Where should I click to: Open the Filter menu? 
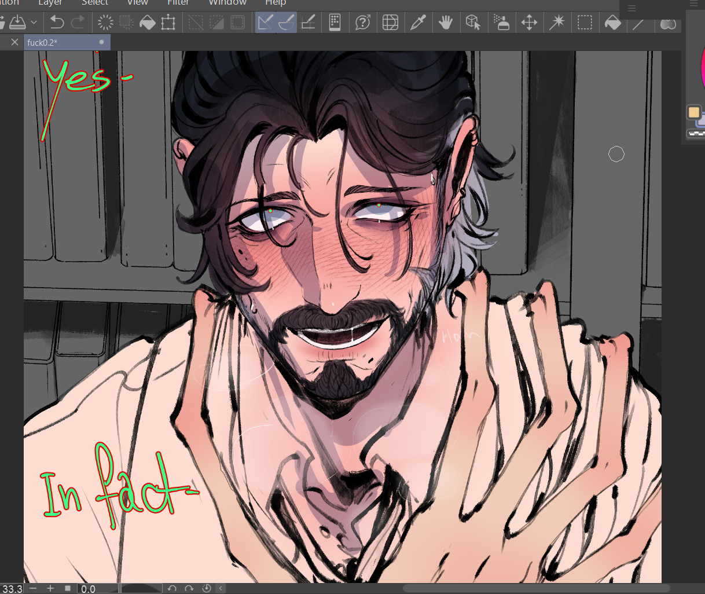click(178, 3)
